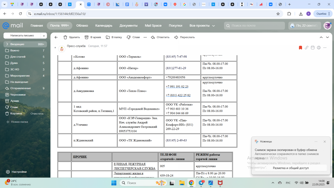The width and height of the screenshot is (334, 188).
Task: Copy the email link with chain icon
Action: (x=306, y=48)
